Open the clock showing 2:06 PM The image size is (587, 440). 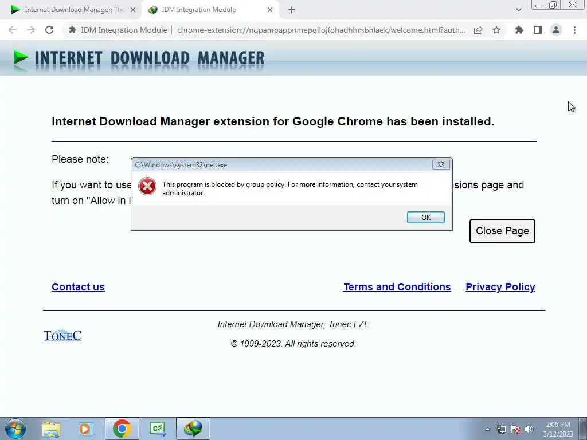pos(558,429)
